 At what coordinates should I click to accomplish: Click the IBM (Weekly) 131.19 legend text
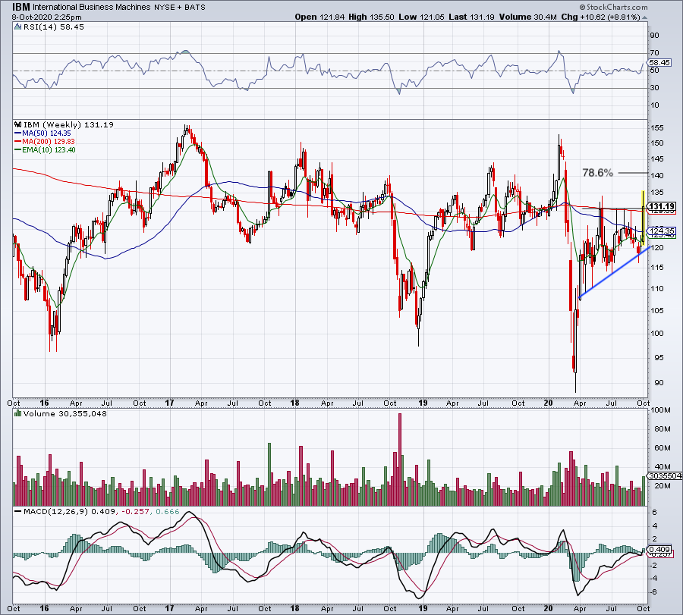68,125
